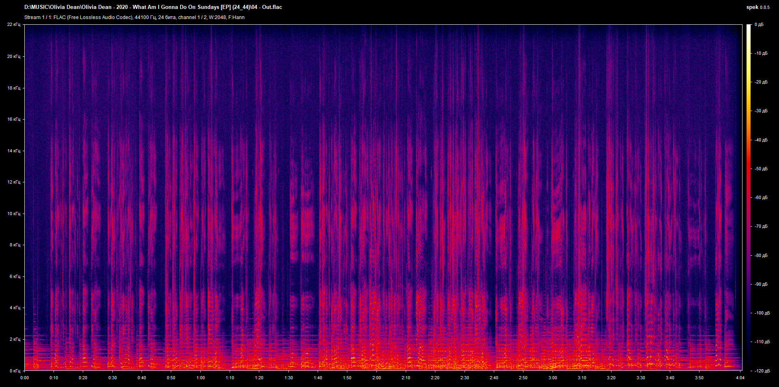The height and width of the screenshot is (387, 779).
Task: Click the 0:10 time axis label
Action: (x=54, y=378)
